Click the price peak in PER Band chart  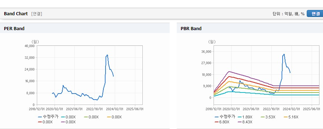pyautogui.click(x=107, y=55)
